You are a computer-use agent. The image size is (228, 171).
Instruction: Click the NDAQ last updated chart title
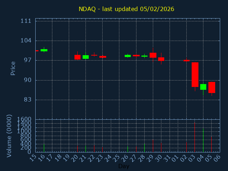(126, 9)
